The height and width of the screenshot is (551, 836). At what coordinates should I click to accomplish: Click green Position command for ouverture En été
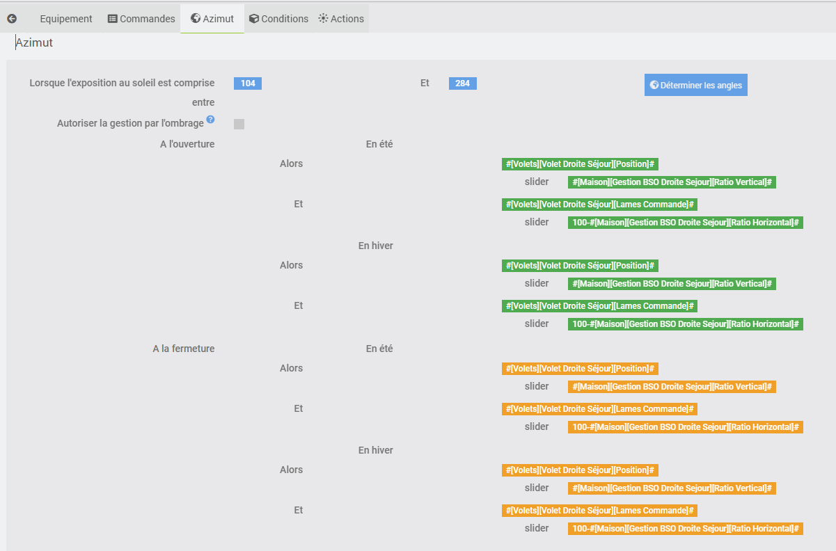pyautogui.click(x=580, y=164)
